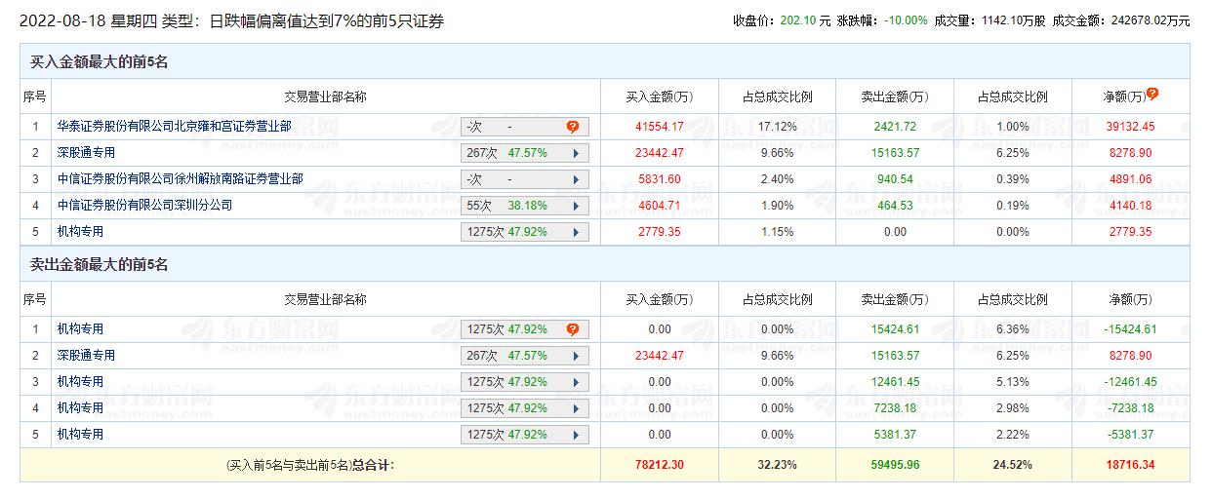Click the total buy amount 78212.30
Screen dimensions: 1212x499
point(660,466)
